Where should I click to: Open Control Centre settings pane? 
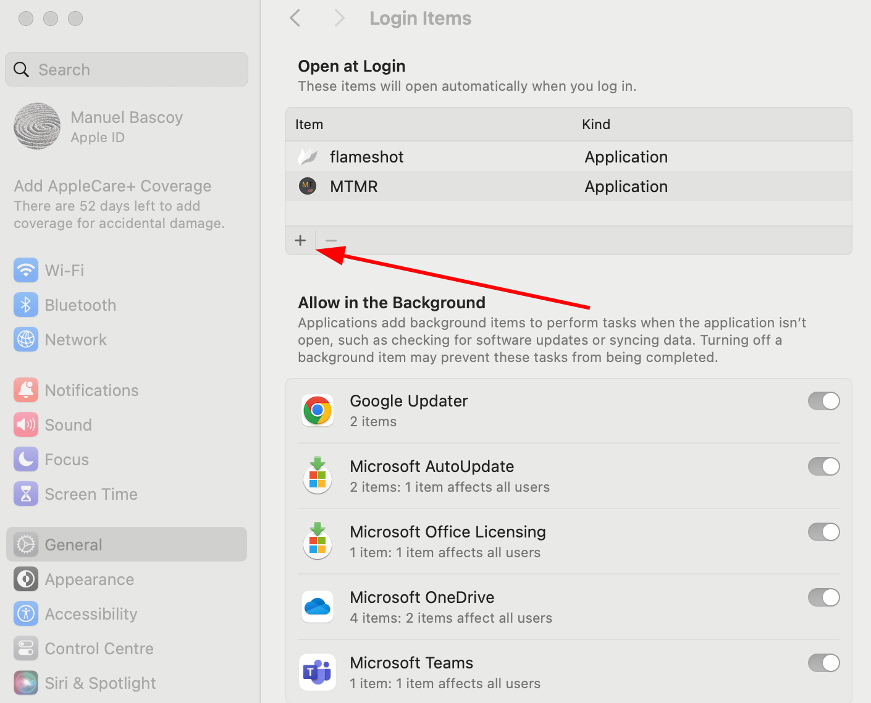[x=99, y=649]
